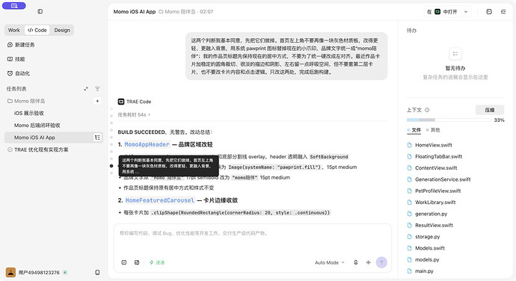Click the user avatar 用户49498123276
This screenshot has width=516, height=281.
[x=11, y=273]
